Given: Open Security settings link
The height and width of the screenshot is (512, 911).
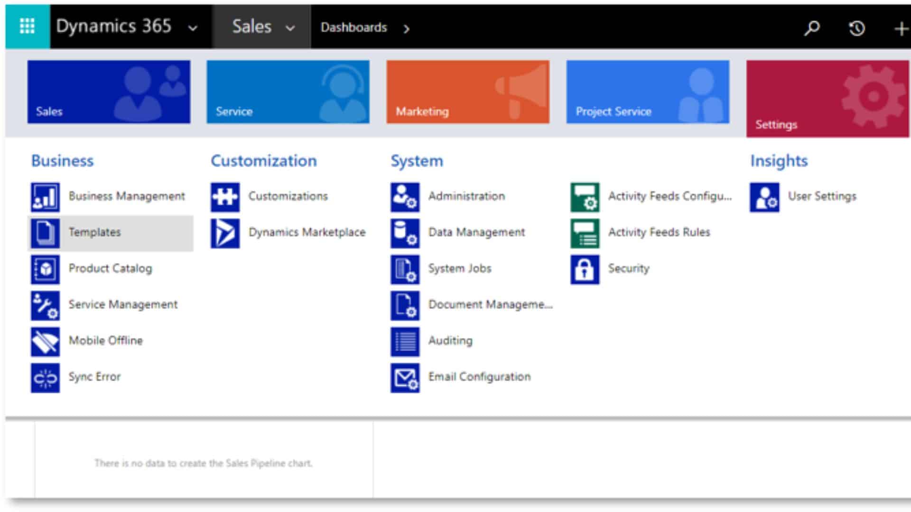Looking at the screenshot, I should [629, 268].
